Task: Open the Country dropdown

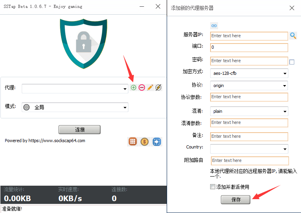Action: coord(249,149)
